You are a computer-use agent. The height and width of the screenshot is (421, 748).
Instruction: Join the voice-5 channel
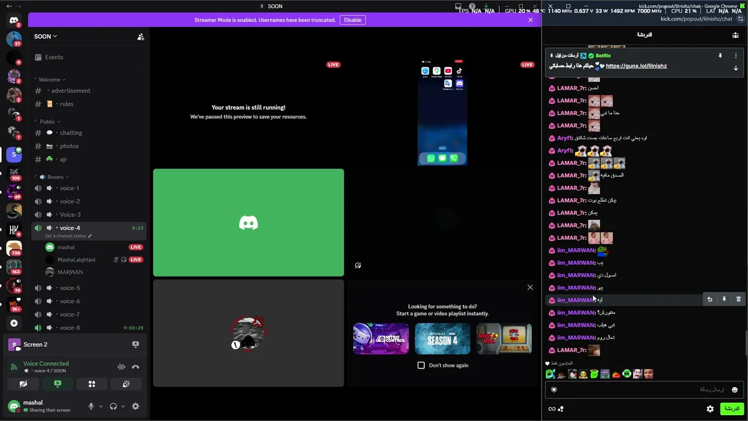(89, 288)
